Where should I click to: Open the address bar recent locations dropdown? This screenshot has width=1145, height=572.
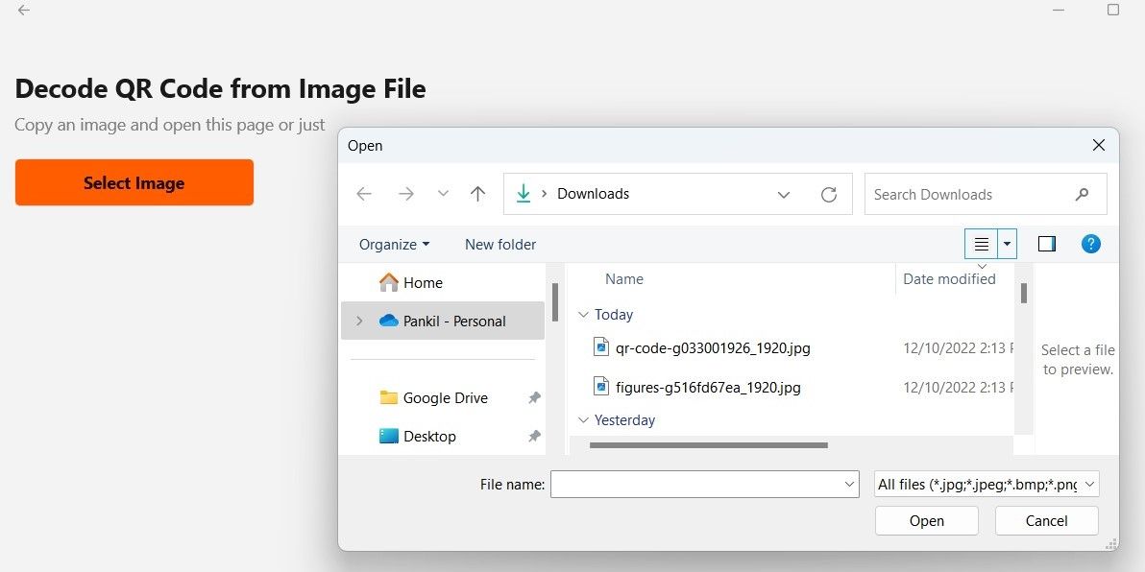point(784,194)
